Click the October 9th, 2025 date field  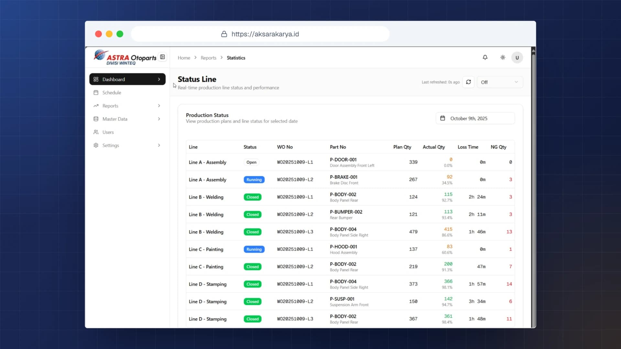tap(475, 118)
